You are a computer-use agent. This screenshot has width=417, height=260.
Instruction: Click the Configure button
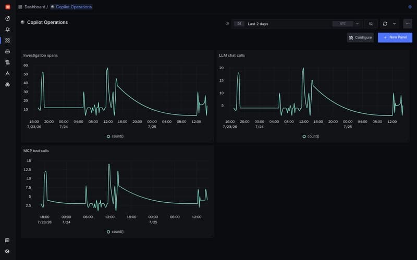tap(360, 37)
